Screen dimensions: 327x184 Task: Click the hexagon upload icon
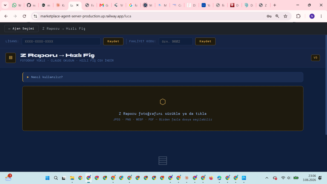[163, 102]
